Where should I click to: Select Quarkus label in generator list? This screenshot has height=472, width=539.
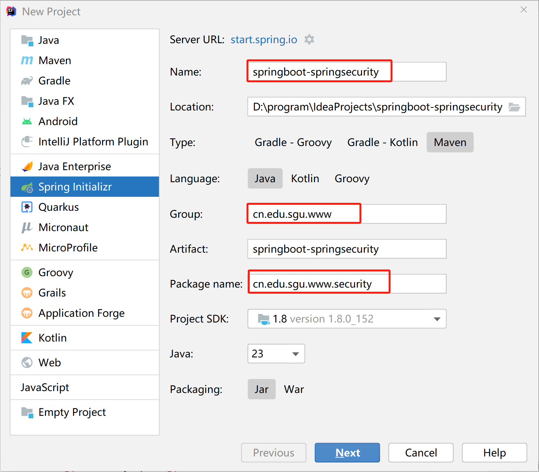[59, 207]
